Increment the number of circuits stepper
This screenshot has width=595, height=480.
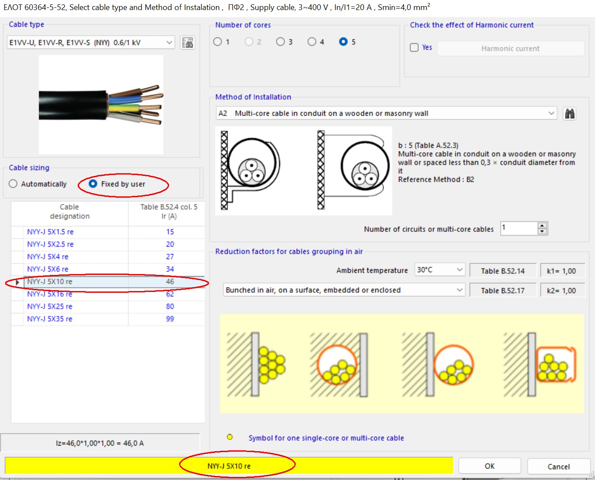542,226
